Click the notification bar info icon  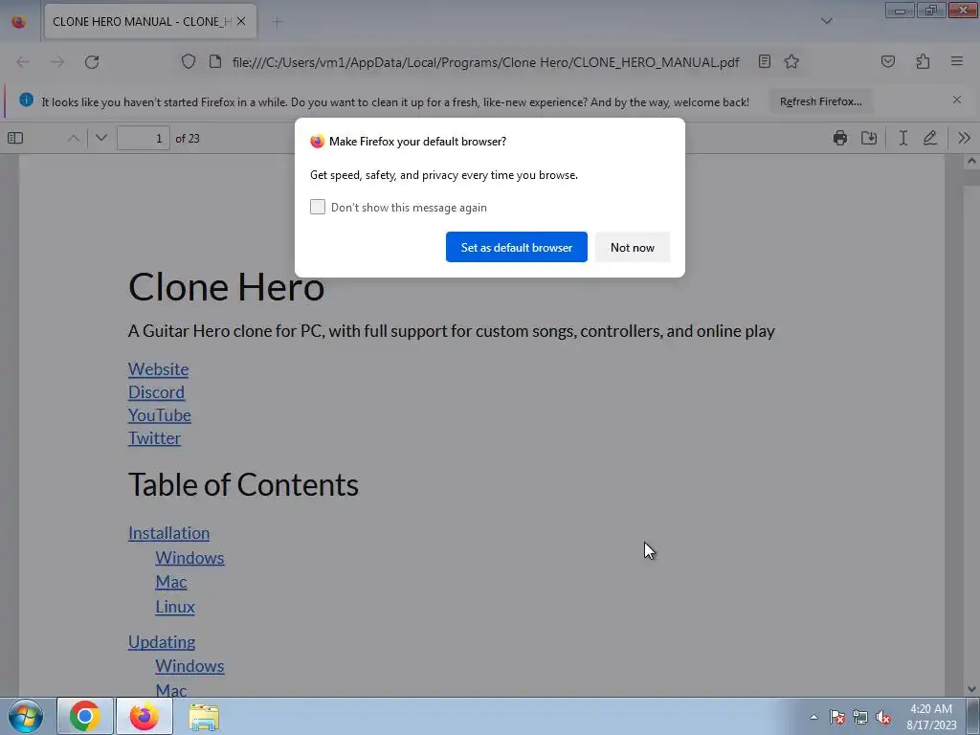26,100
